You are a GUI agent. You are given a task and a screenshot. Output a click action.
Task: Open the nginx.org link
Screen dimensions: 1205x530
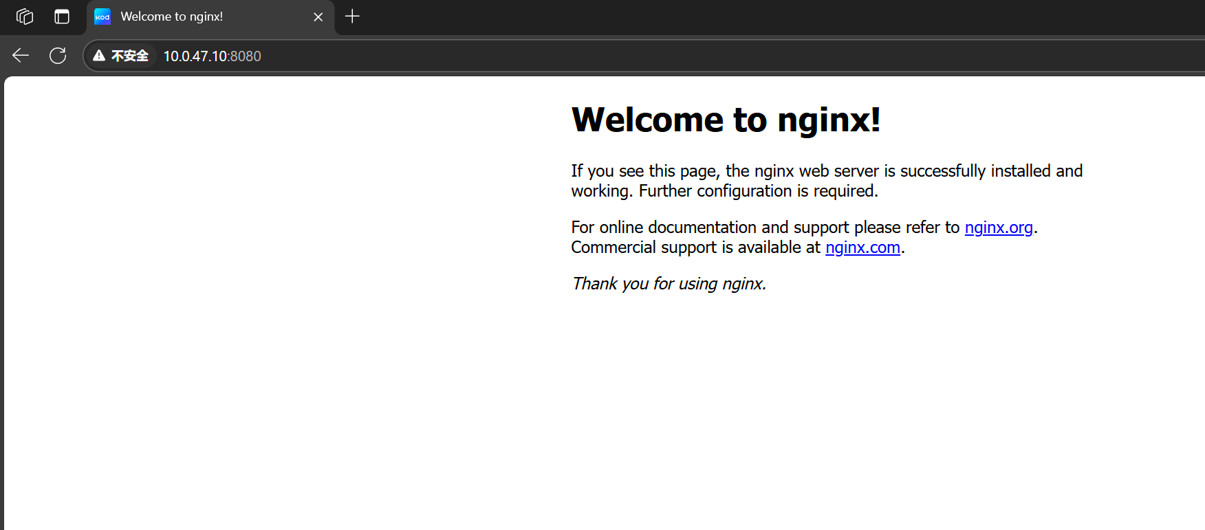point(999,228)
